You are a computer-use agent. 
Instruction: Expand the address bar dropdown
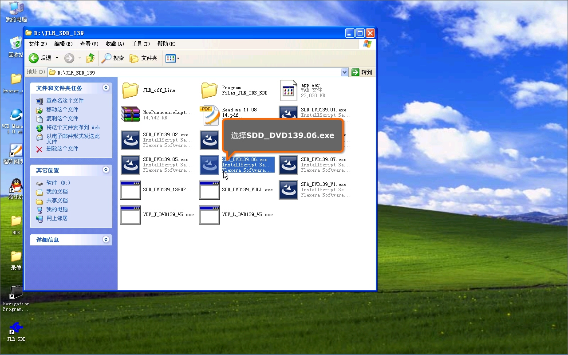(x=345, y=72)
